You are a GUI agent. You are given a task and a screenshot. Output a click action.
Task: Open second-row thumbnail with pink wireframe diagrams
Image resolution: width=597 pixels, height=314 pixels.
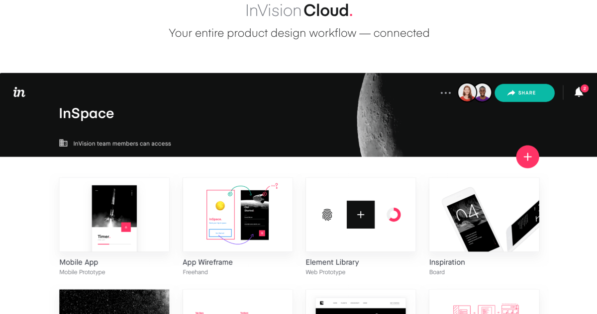coord(484,302)
